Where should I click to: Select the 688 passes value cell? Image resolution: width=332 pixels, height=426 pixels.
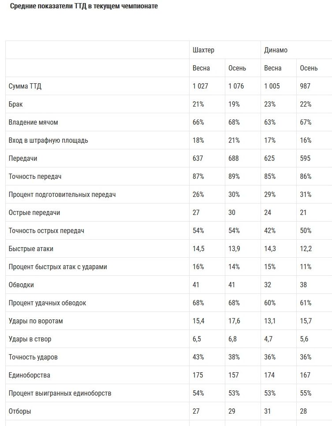(x=234, y=159)
